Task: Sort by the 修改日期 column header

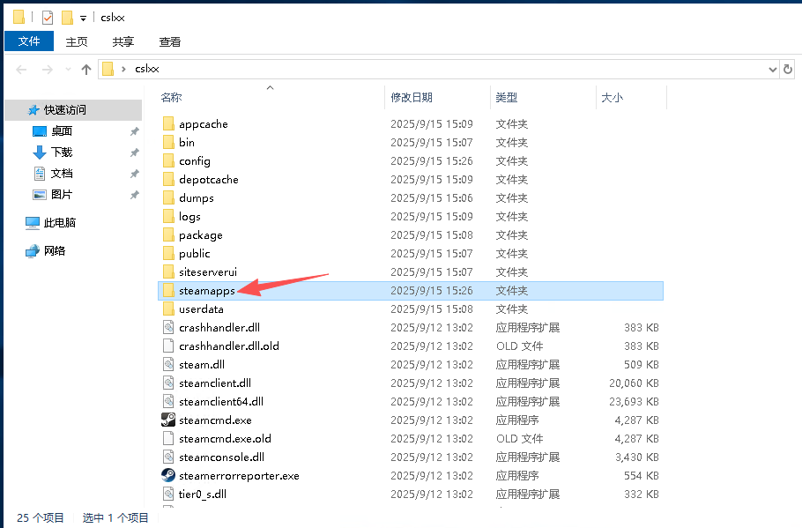Action: [x=412, y=97]
